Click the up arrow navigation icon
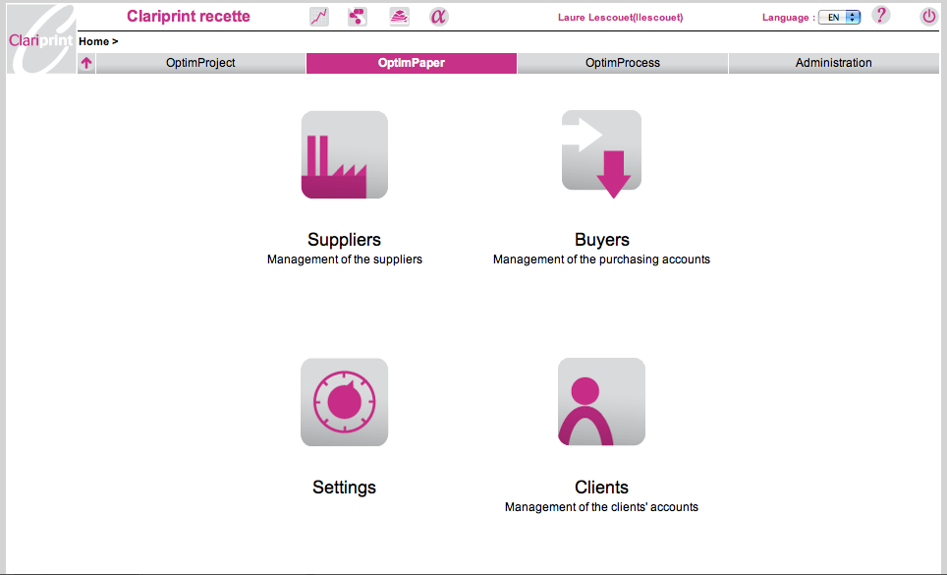Screen dimensions: 947x575 coord(86,63)
